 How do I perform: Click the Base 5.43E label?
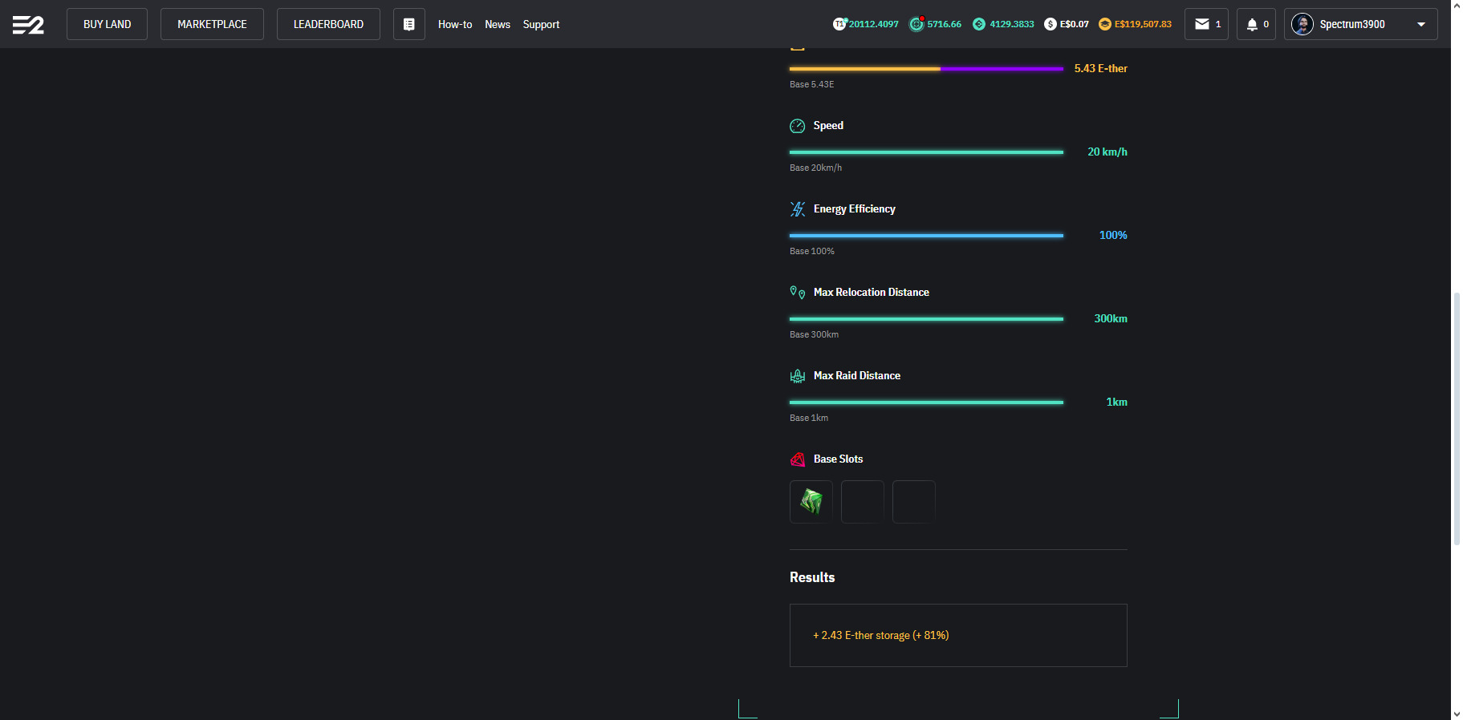coord(811,84)
